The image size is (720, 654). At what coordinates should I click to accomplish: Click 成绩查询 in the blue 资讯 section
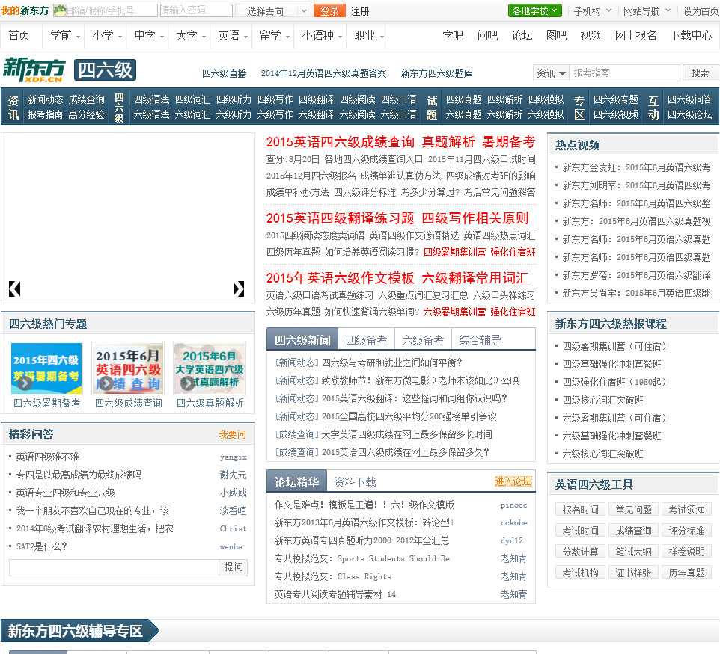(86, 99)
